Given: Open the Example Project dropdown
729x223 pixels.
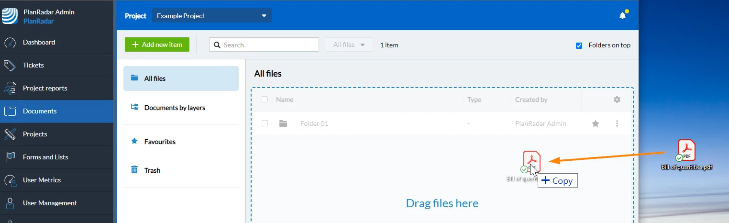Looking at the screenshot, I should tap(212, 16).
